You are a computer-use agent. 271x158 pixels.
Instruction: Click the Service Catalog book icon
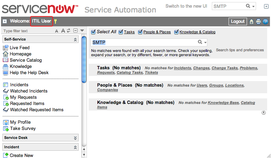tap(6, 60)
